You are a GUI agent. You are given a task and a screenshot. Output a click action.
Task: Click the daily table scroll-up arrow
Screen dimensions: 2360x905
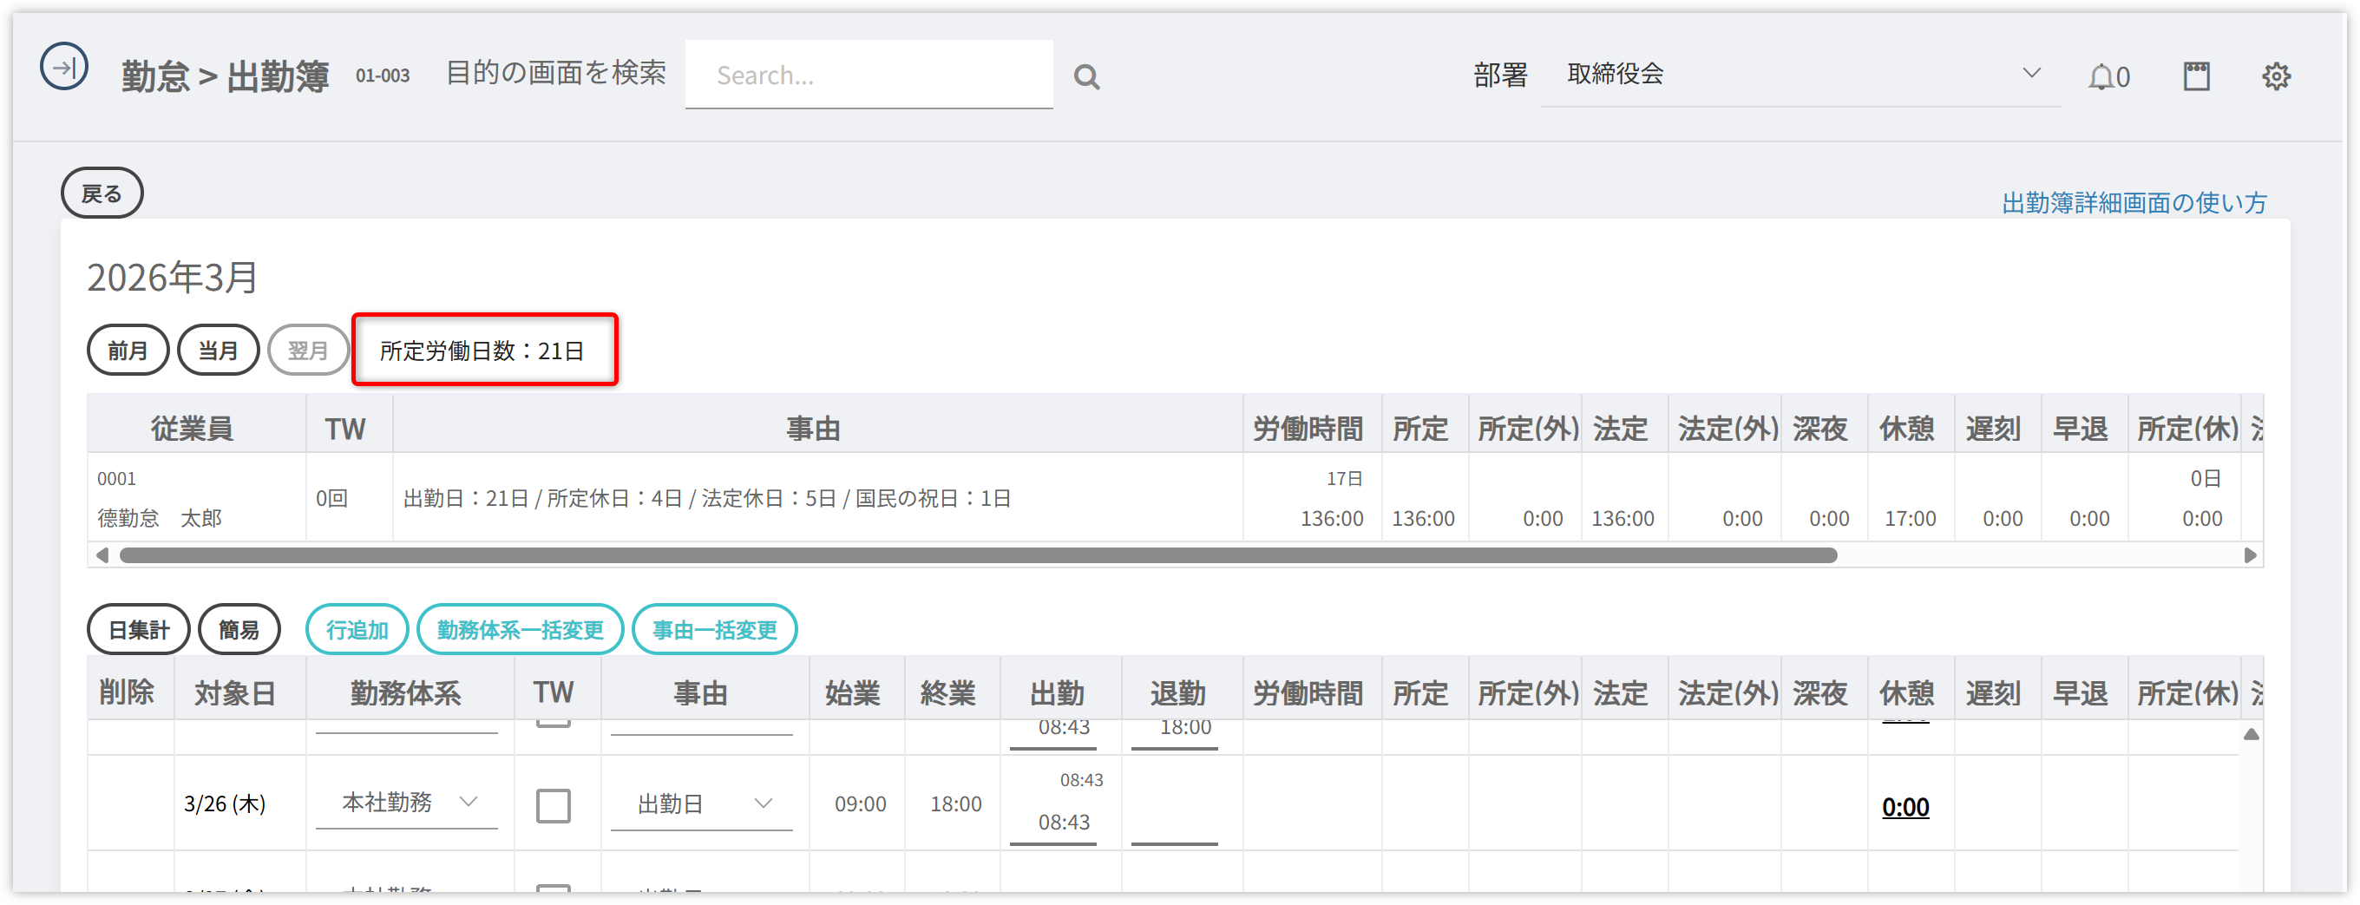pos(2250,735)
